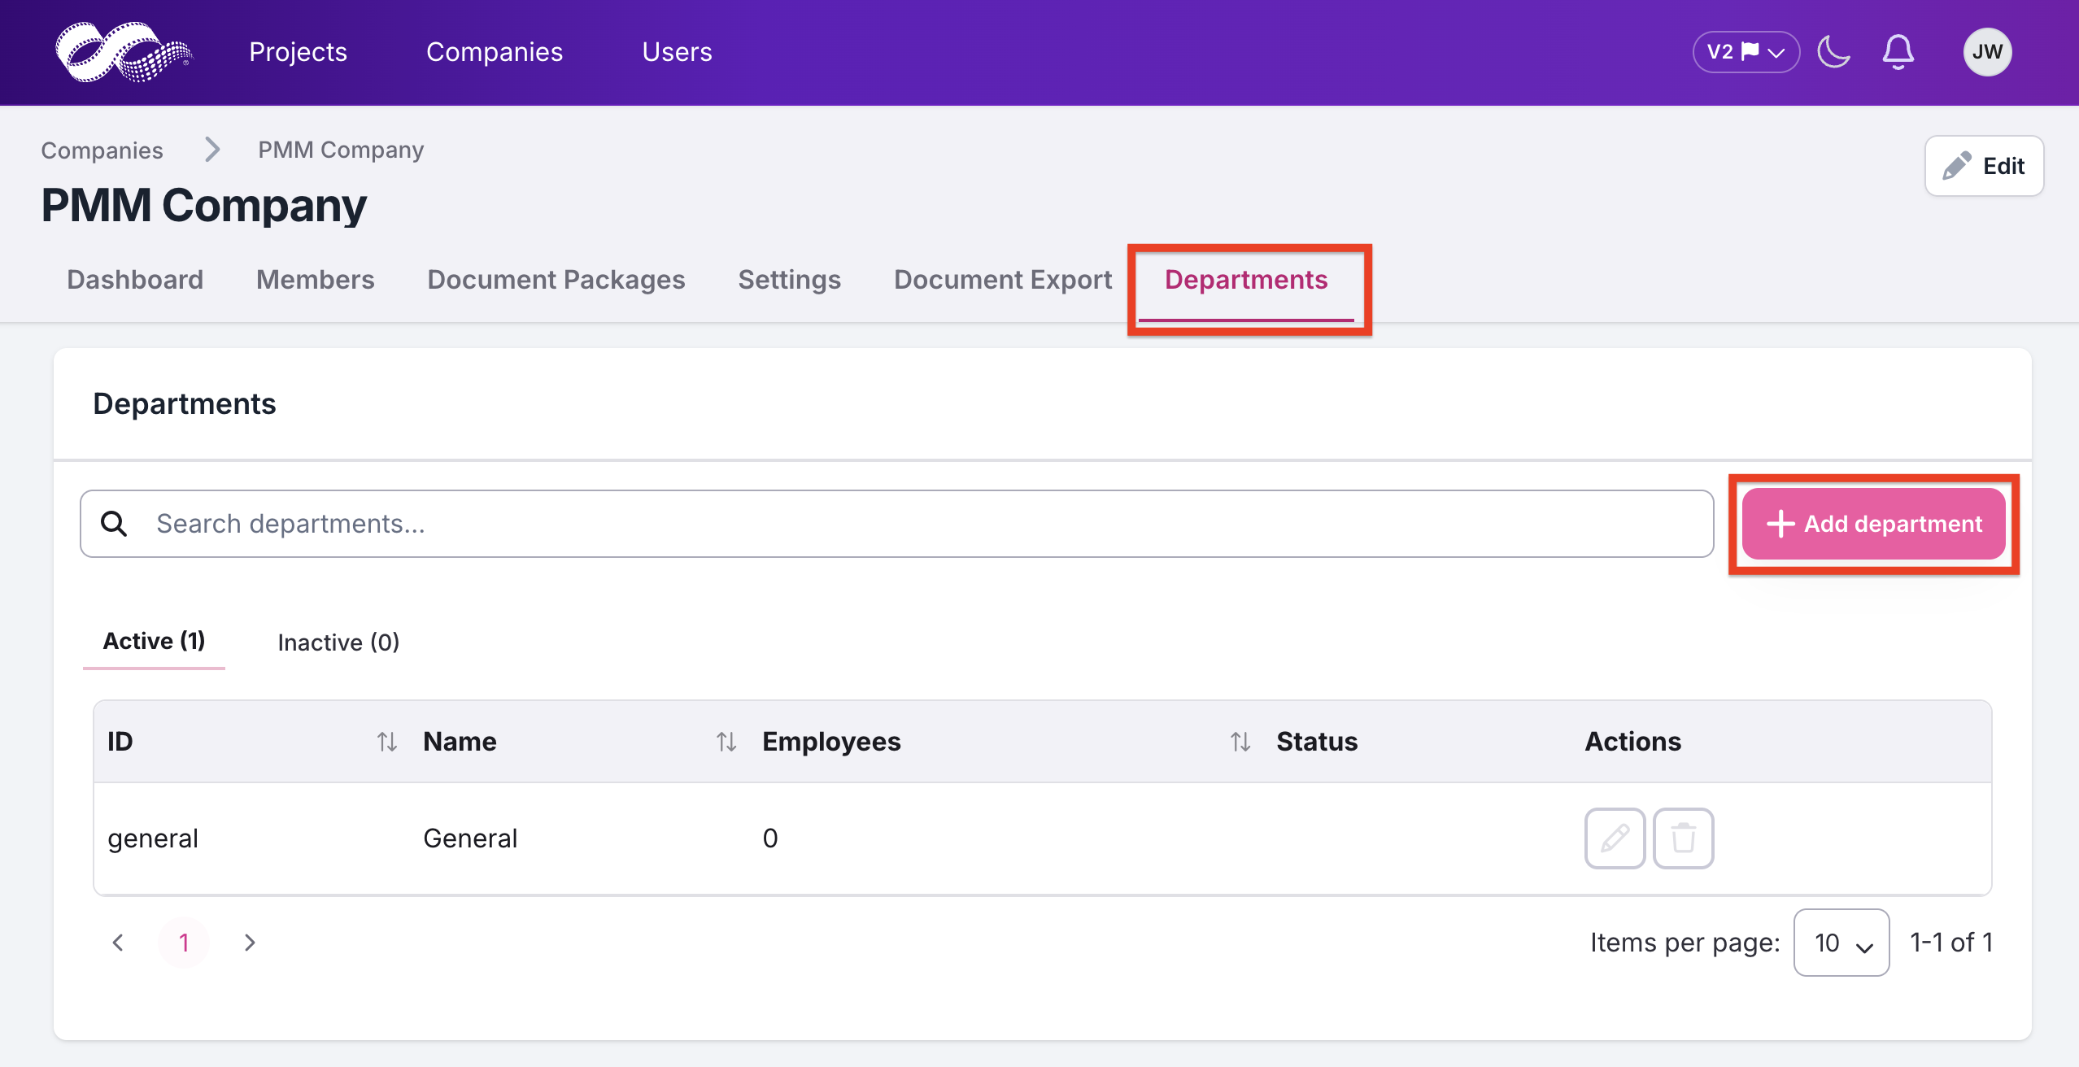
Task: Switch to Document Export tab
Action: tap(1003, 280)
